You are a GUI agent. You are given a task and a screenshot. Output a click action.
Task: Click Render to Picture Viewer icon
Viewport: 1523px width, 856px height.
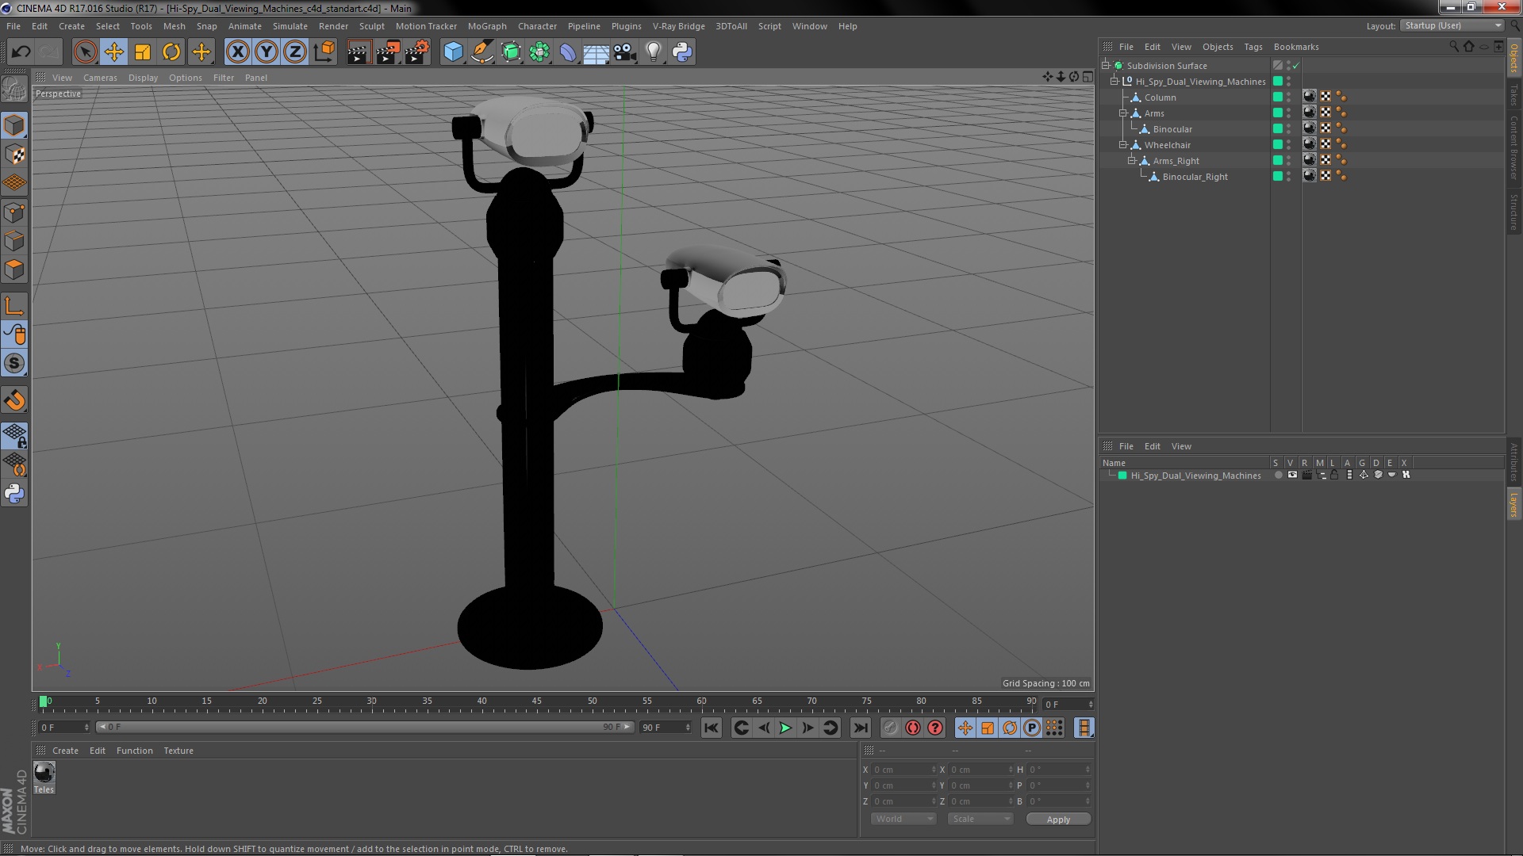[x=388, y=52]
